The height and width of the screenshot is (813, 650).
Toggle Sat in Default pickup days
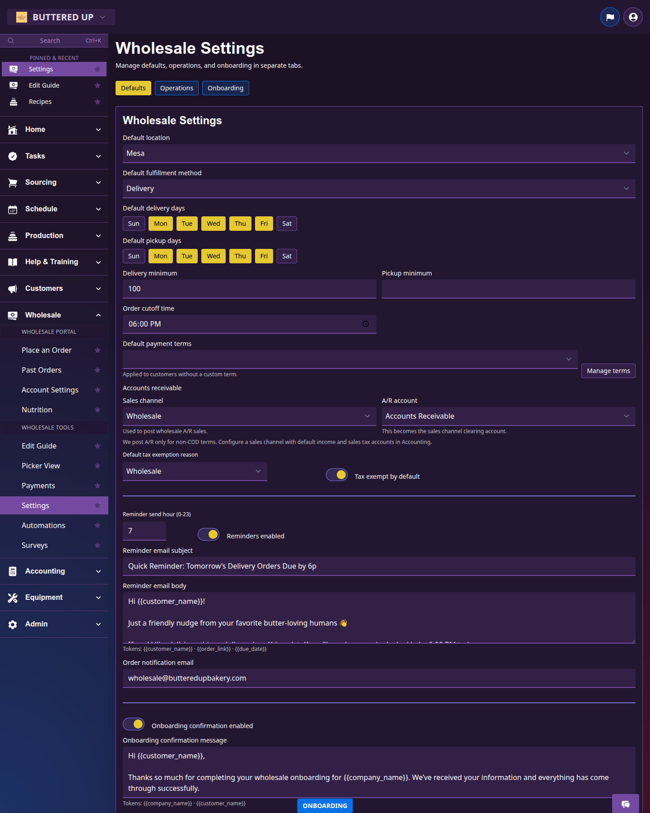pyautogui.click(x=287, y=256)
